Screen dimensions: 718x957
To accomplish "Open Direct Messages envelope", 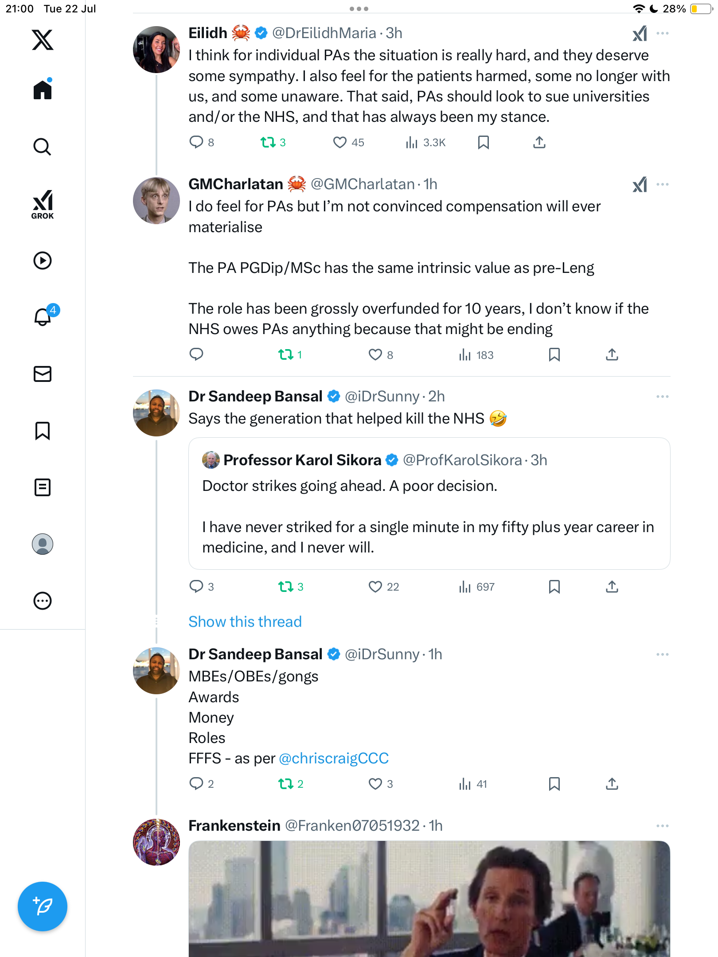I will click(x=43, y=374).
